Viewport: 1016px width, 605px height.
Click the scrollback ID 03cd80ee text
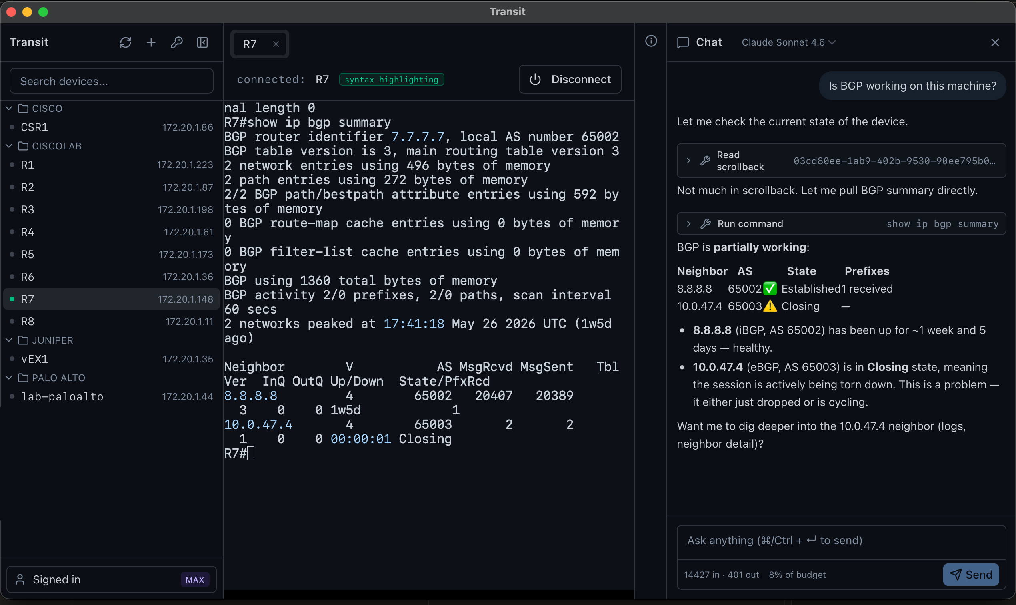894,161
